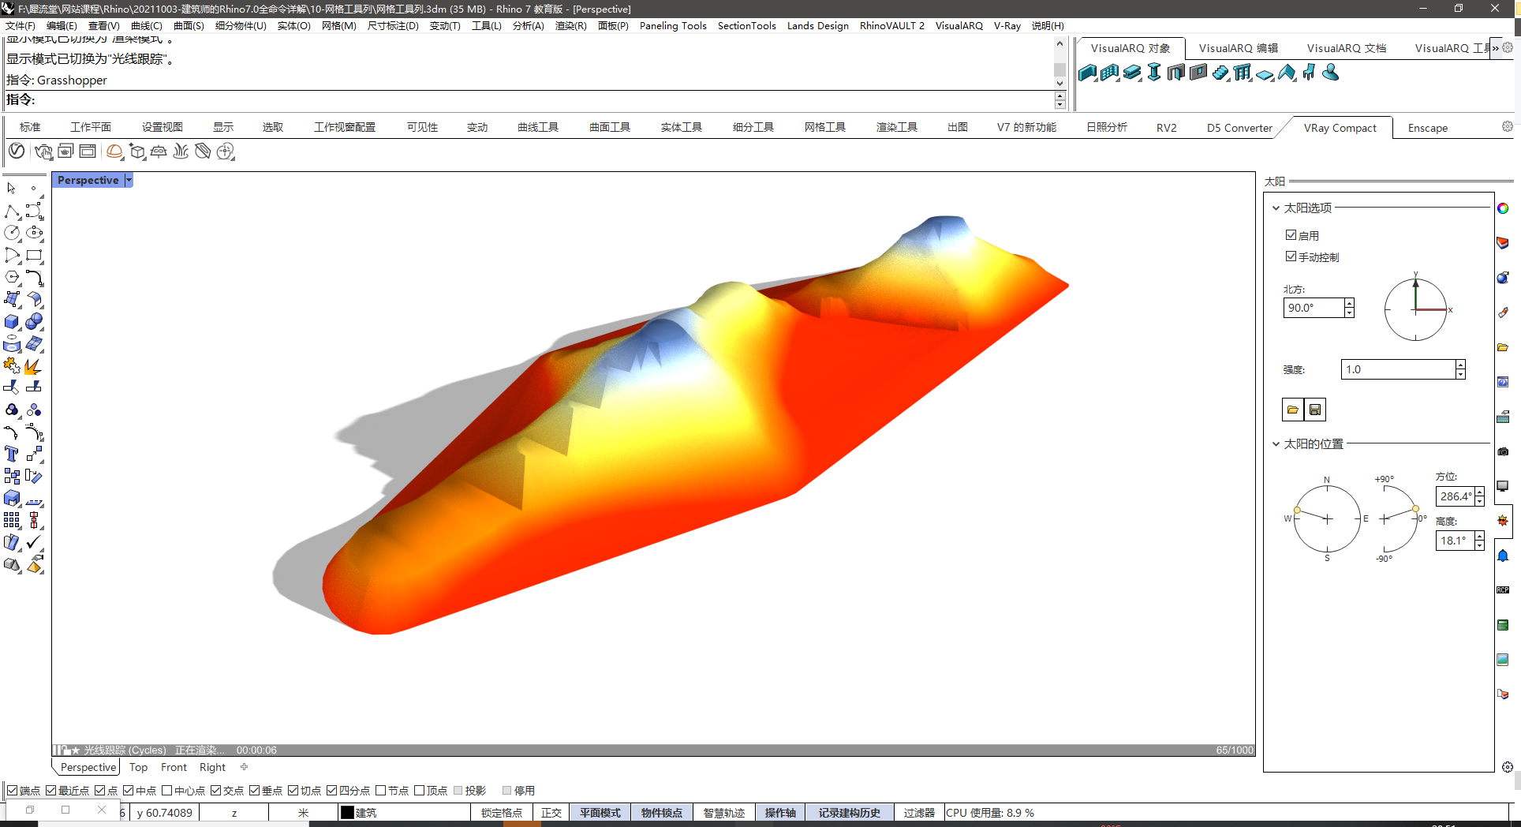The image size is (1521, 827).
Task: Increase the 强度 value with stepper up
Action: (1460, 365)
